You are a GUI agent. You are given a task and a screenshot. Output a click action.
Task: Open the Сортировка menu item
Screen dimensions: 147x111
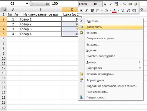point(111,68)
